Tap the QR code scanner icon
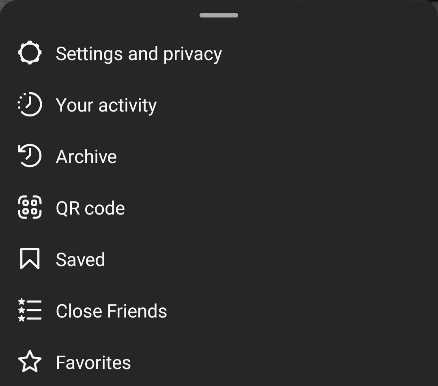 (x=30, y=208)
